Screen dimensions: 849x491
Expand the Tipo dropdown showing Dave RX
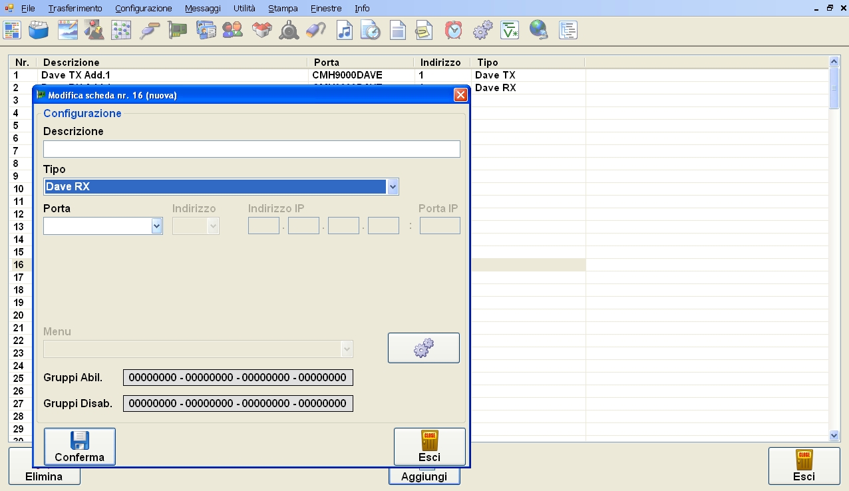[x=393, y=187]
